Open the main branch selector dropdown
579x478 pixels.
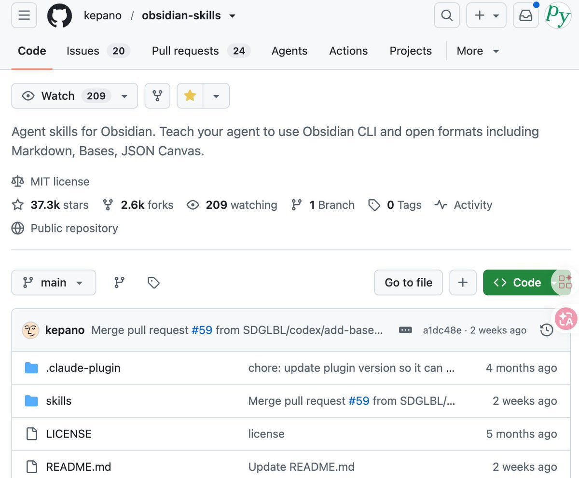click(x=54, y=283)
